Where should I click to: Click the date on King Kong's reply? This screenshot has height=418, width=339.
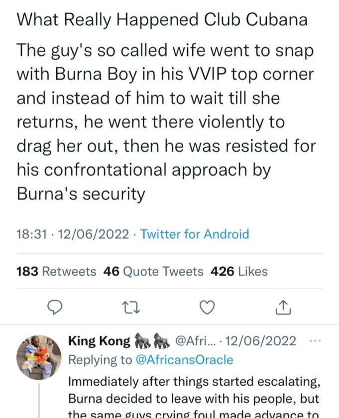[x=261, y=341]
